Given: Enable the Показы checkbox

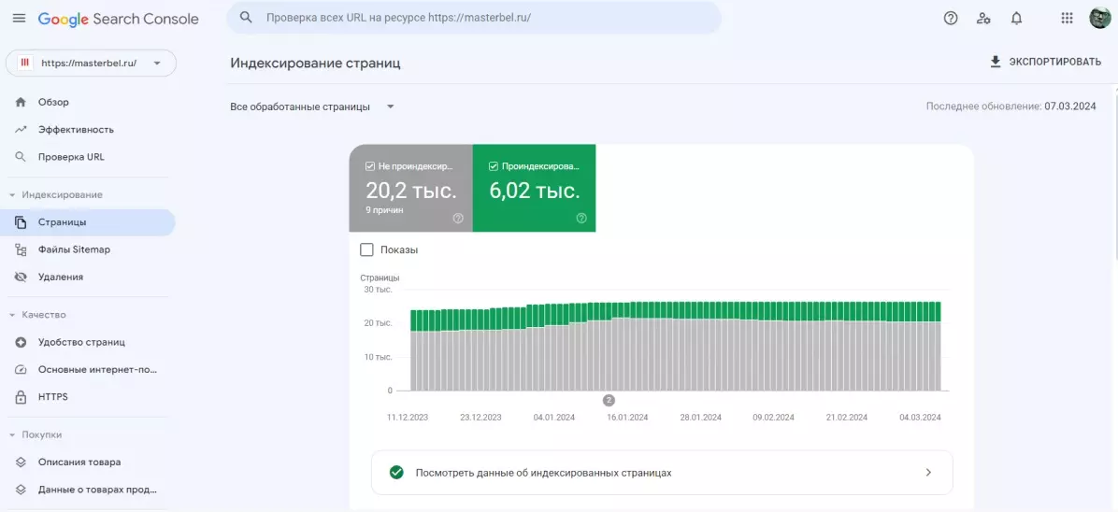Looking at the screenshot, I should pos(366,250).
